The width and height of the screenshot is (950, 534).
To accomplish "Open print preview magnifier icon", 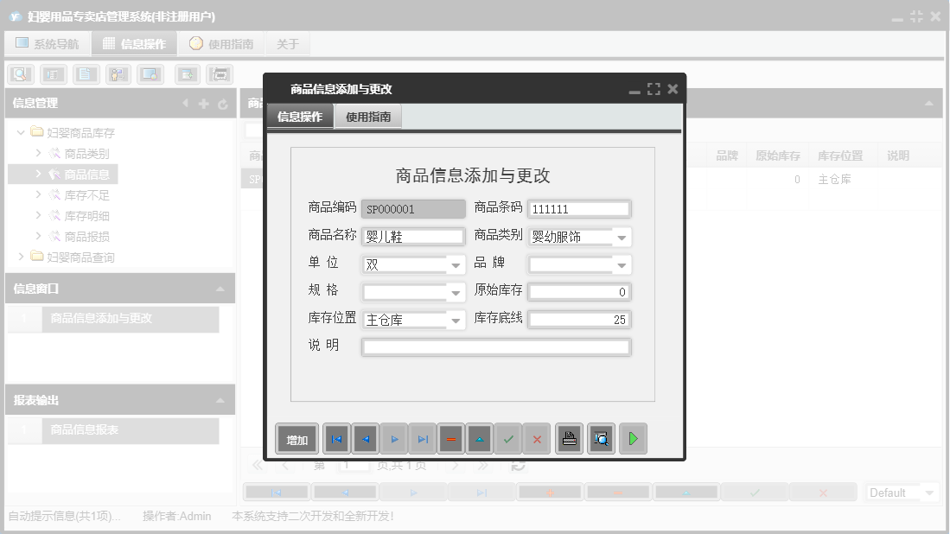I will [x=601, y=440].
